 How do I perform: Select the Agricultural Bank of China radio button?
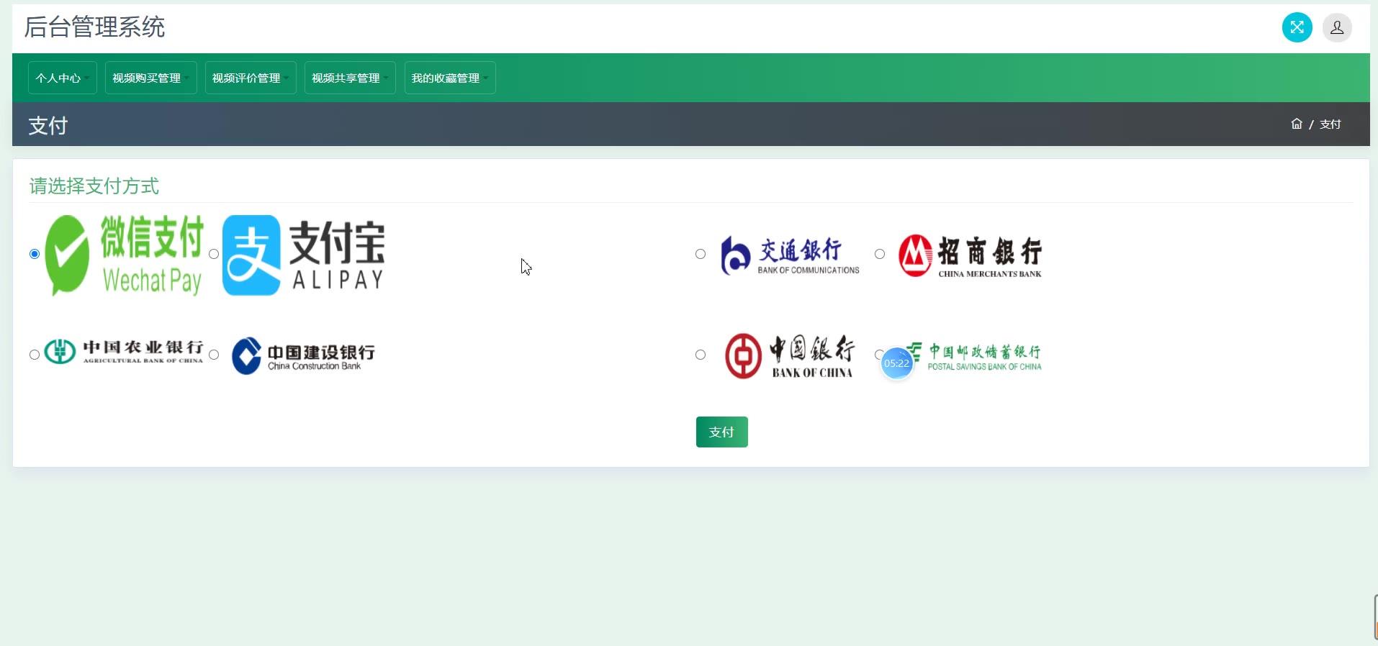[x=35, y=355]
